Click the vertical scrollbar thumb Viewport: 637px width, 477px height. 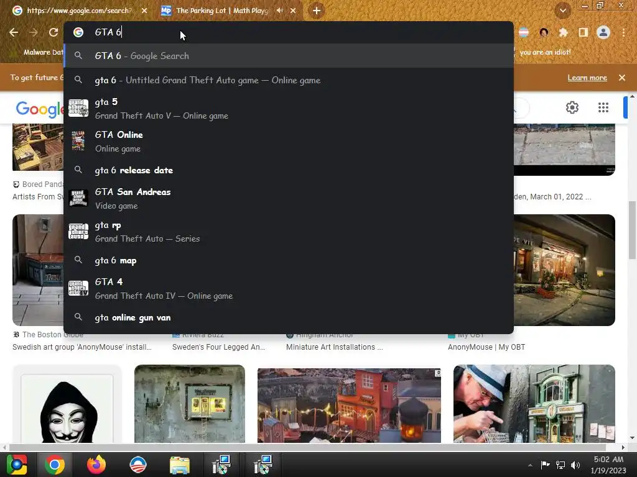point(632,230)
